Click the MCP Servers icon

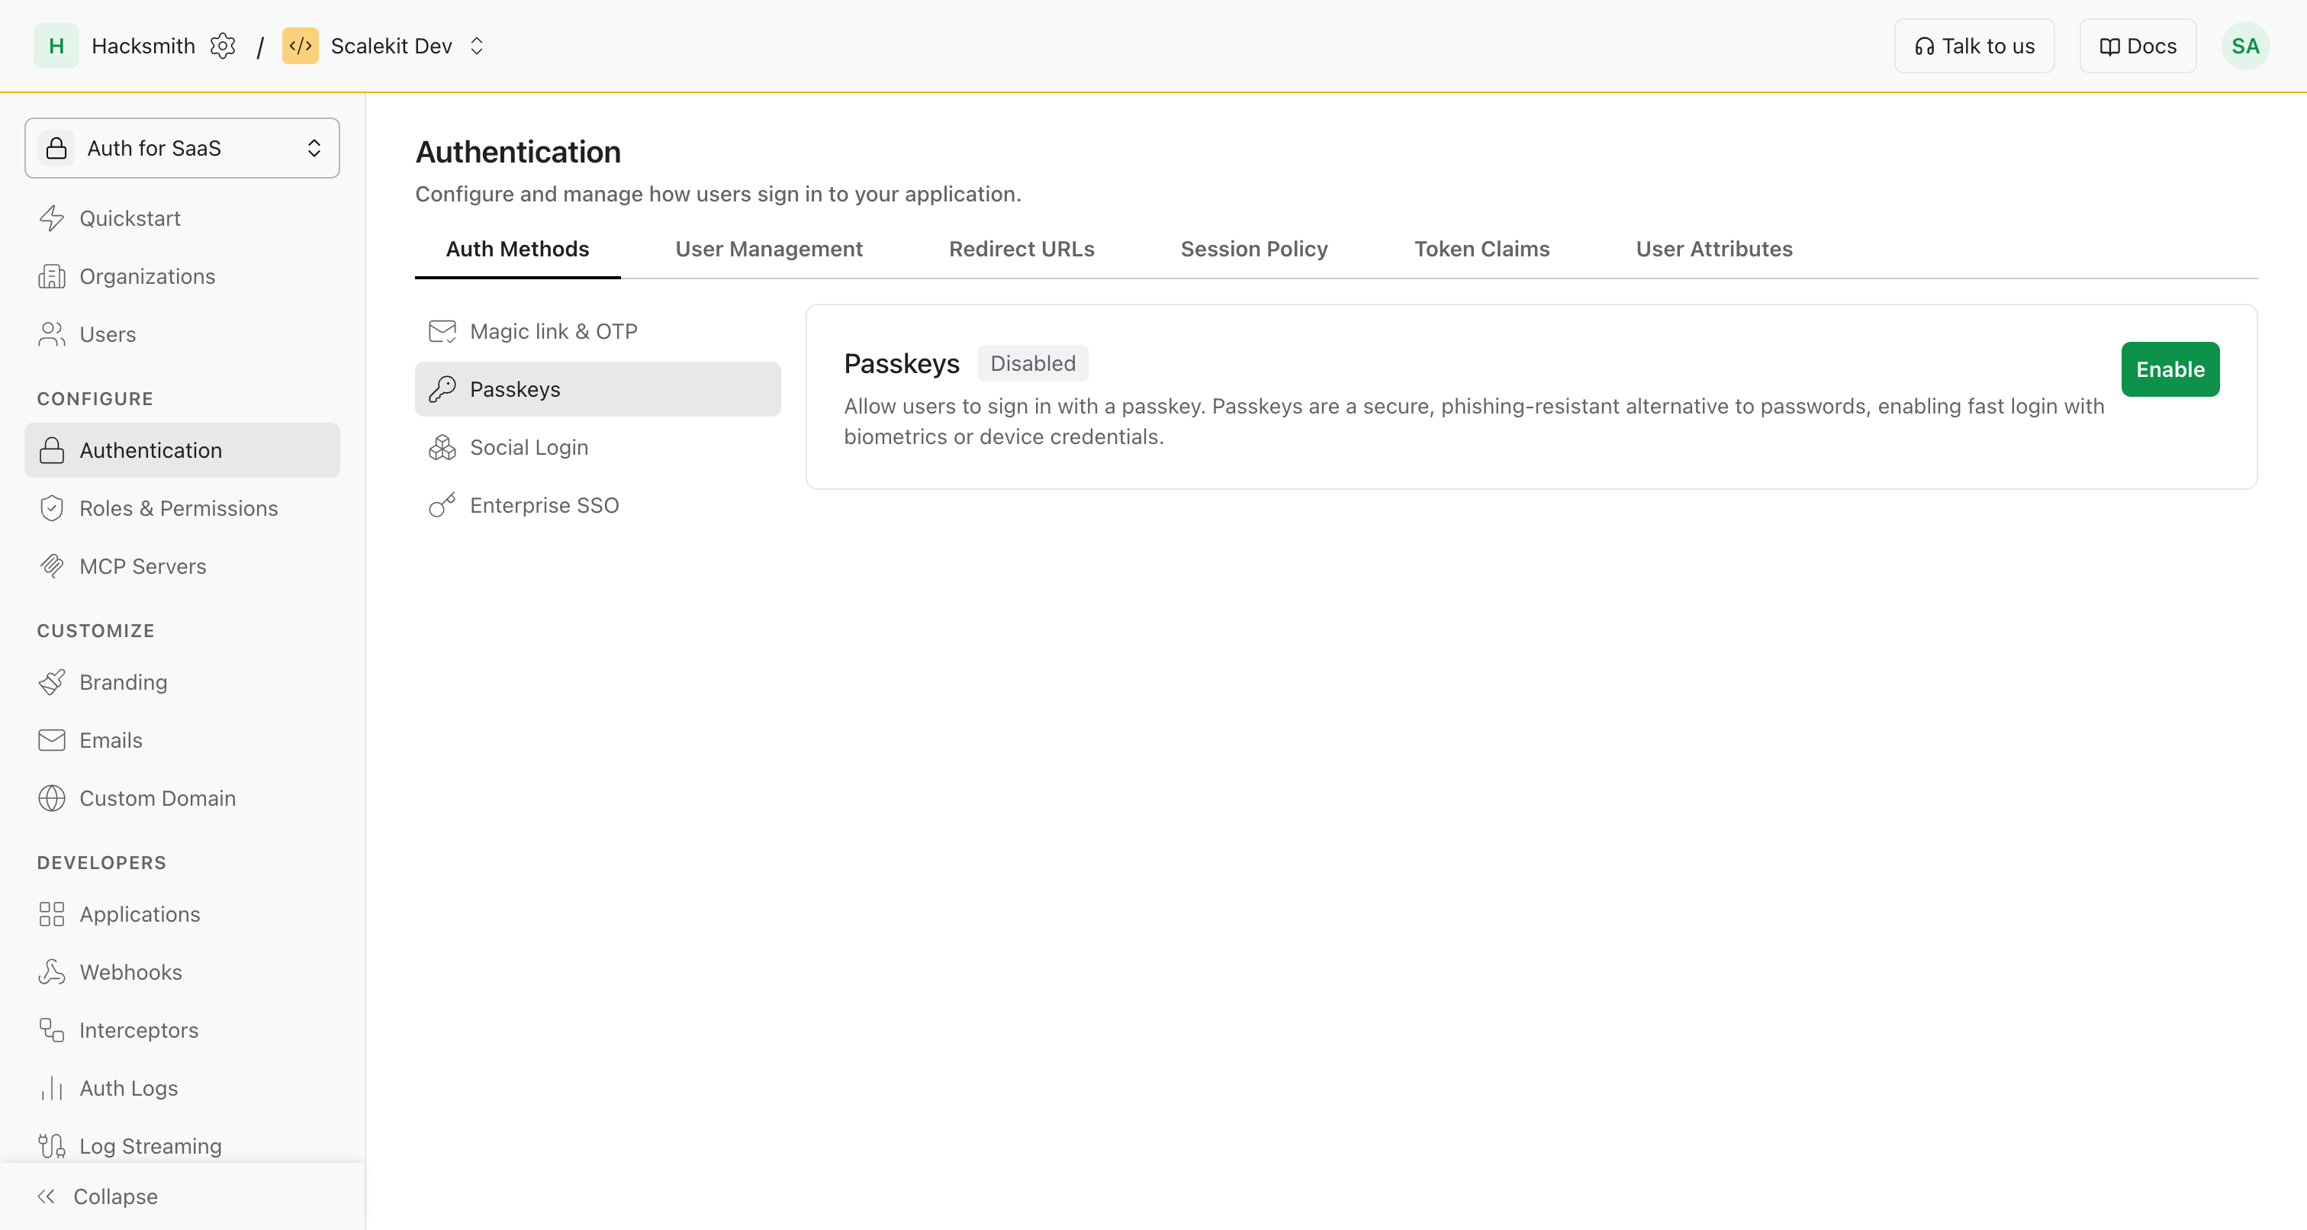pyautogui.click(x=52, y=566)
